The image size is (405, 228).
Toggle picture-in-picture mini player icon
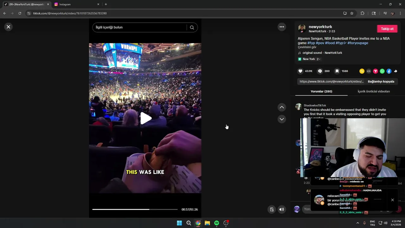pyautogui.click(x=271, y=209)
